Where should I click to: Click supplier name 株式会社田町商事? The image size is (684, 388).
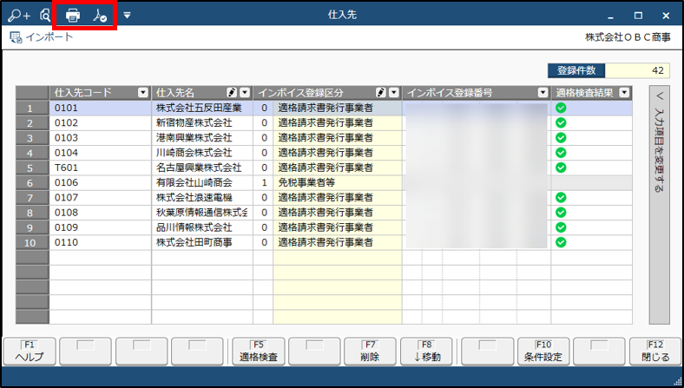194,242
